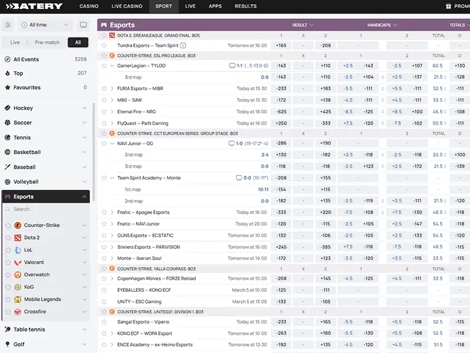The width and height of the screenshot is (470, 353).
Task: Open the Promo gift icon
Action: point(448,6)
